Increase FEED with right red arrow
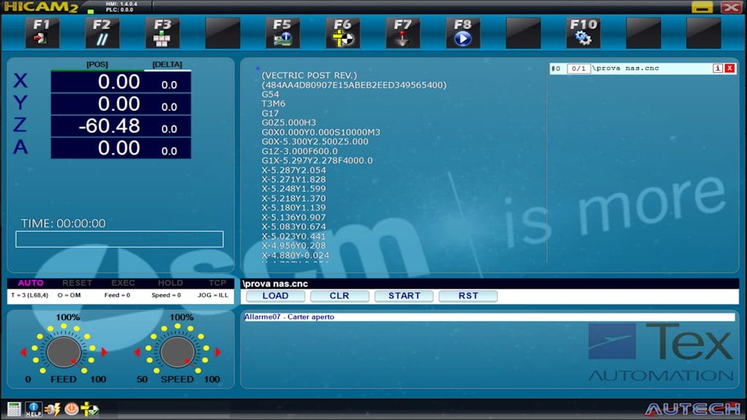This screenshot has width=747, height=420. click(104, 353)
